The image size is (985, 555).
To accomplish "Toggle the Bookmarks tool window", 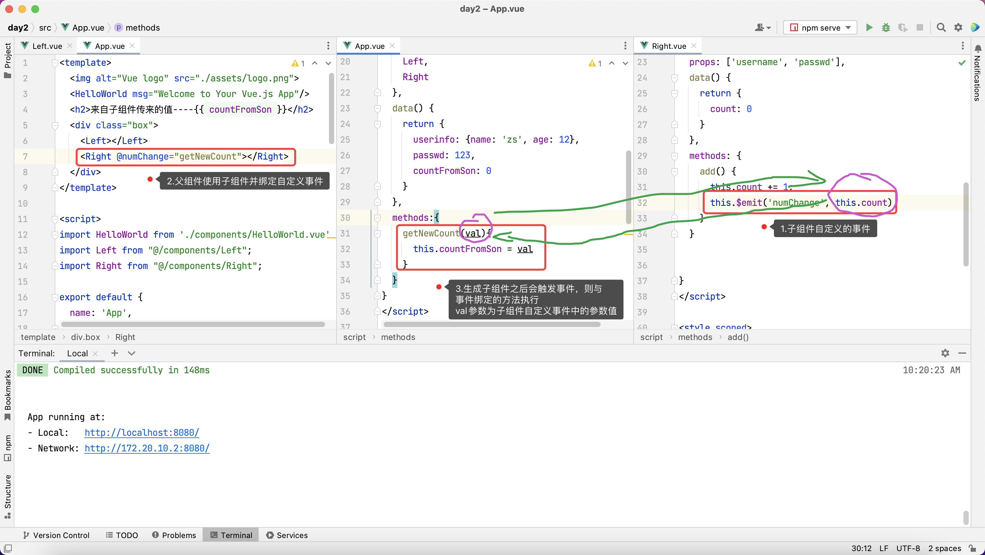I will pyautogui.click(x=7, y=394).
